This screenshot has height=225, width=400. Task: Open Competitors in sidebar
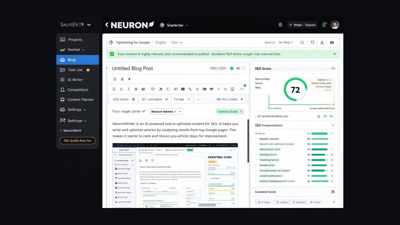tap(78, 90)
